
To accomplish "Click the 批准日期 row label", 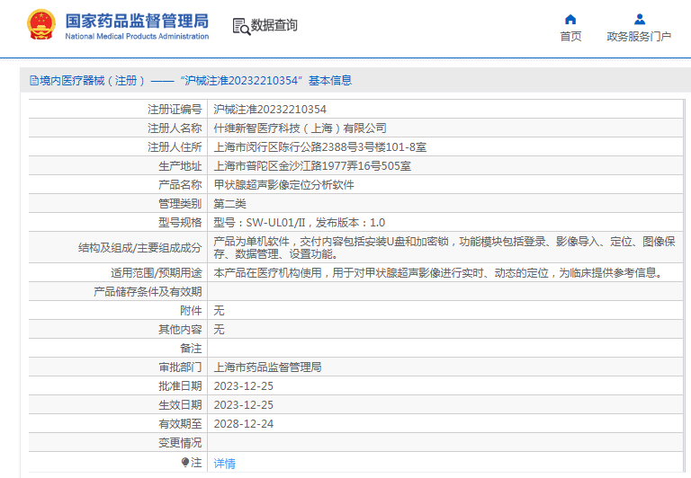I will click(180, 386).
